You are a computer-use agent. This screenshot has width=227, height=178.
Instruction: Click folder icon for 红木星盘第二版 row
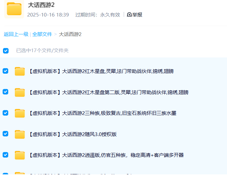[x=20, y=92]
